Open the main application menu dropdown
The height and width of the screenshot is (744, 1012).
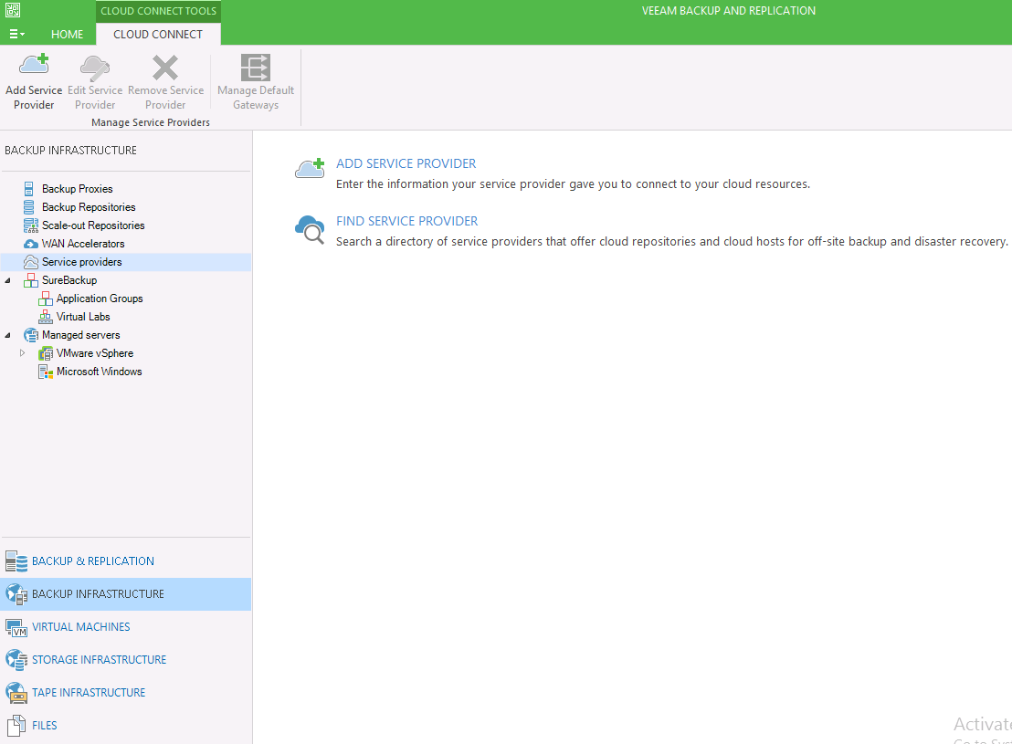pos(16,34)
